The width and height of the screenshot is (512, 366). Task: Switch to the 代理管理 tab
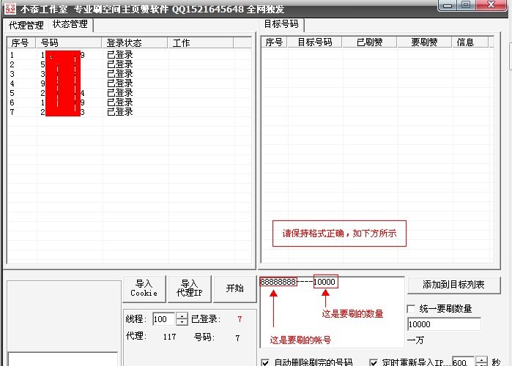(26, 26)
